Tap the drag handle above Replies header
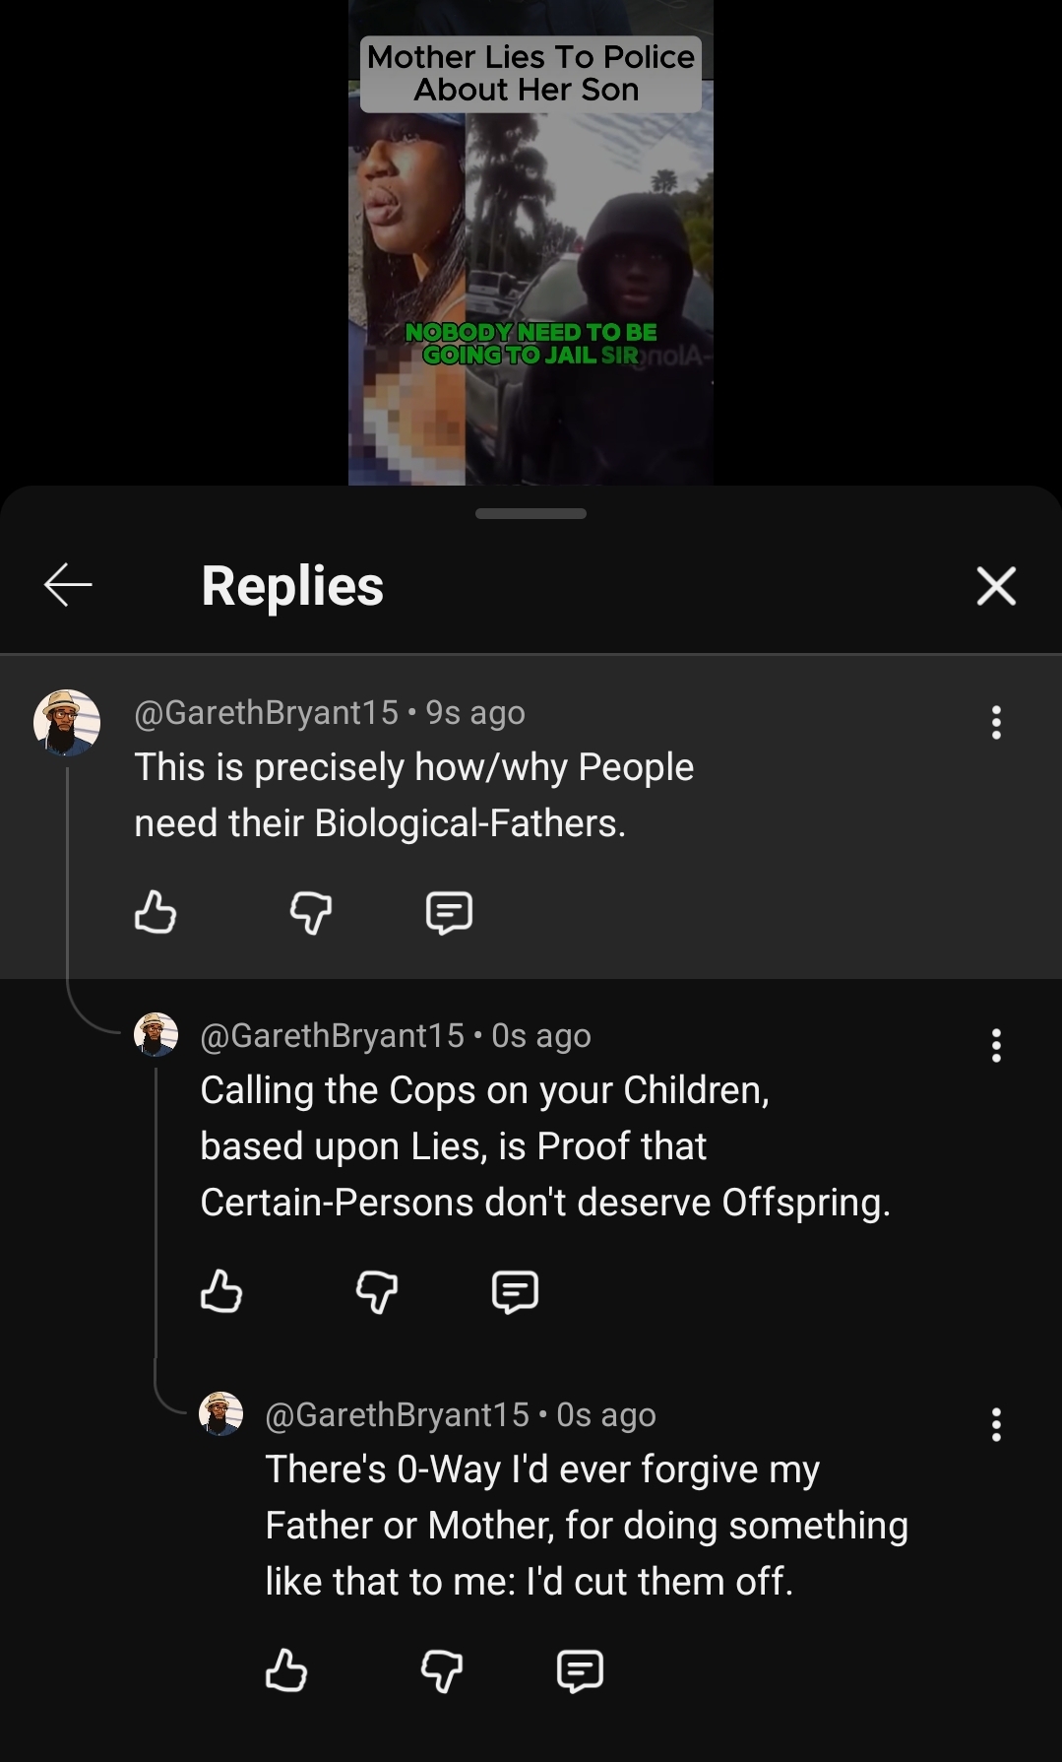The width and height of the screenshot is (1062, 1762). tap(531, 513)
